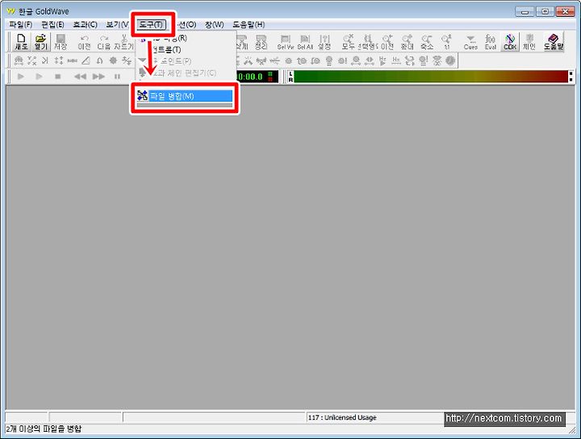Open the CDX CD reader tool
The image size is (581, 439).
coord(510,42)
